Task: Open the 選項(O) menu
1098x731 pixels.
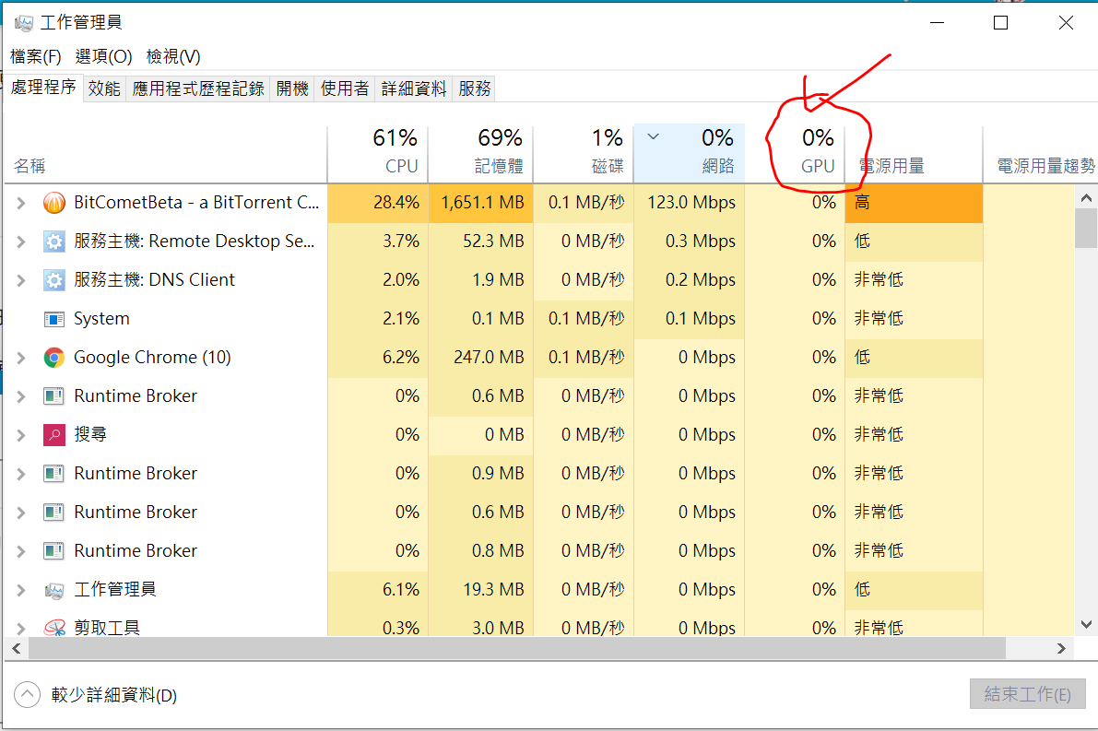Action: click(103, 56)
